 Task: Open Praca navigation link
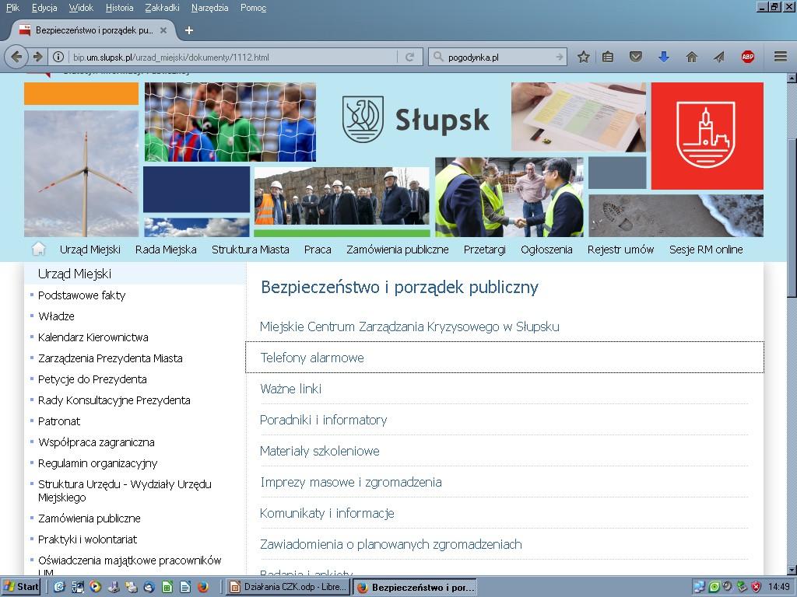click(318, 250)
